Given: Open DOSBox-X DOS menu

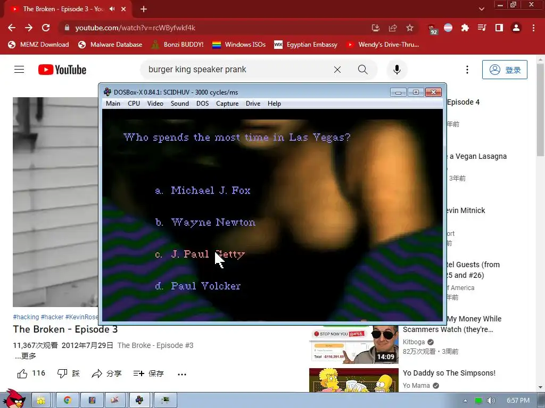Looking at the screenshot, I should (x=202, y=104).
